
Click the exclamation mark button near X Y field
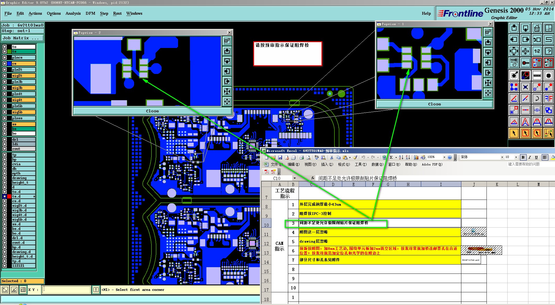tap(96, 290)
